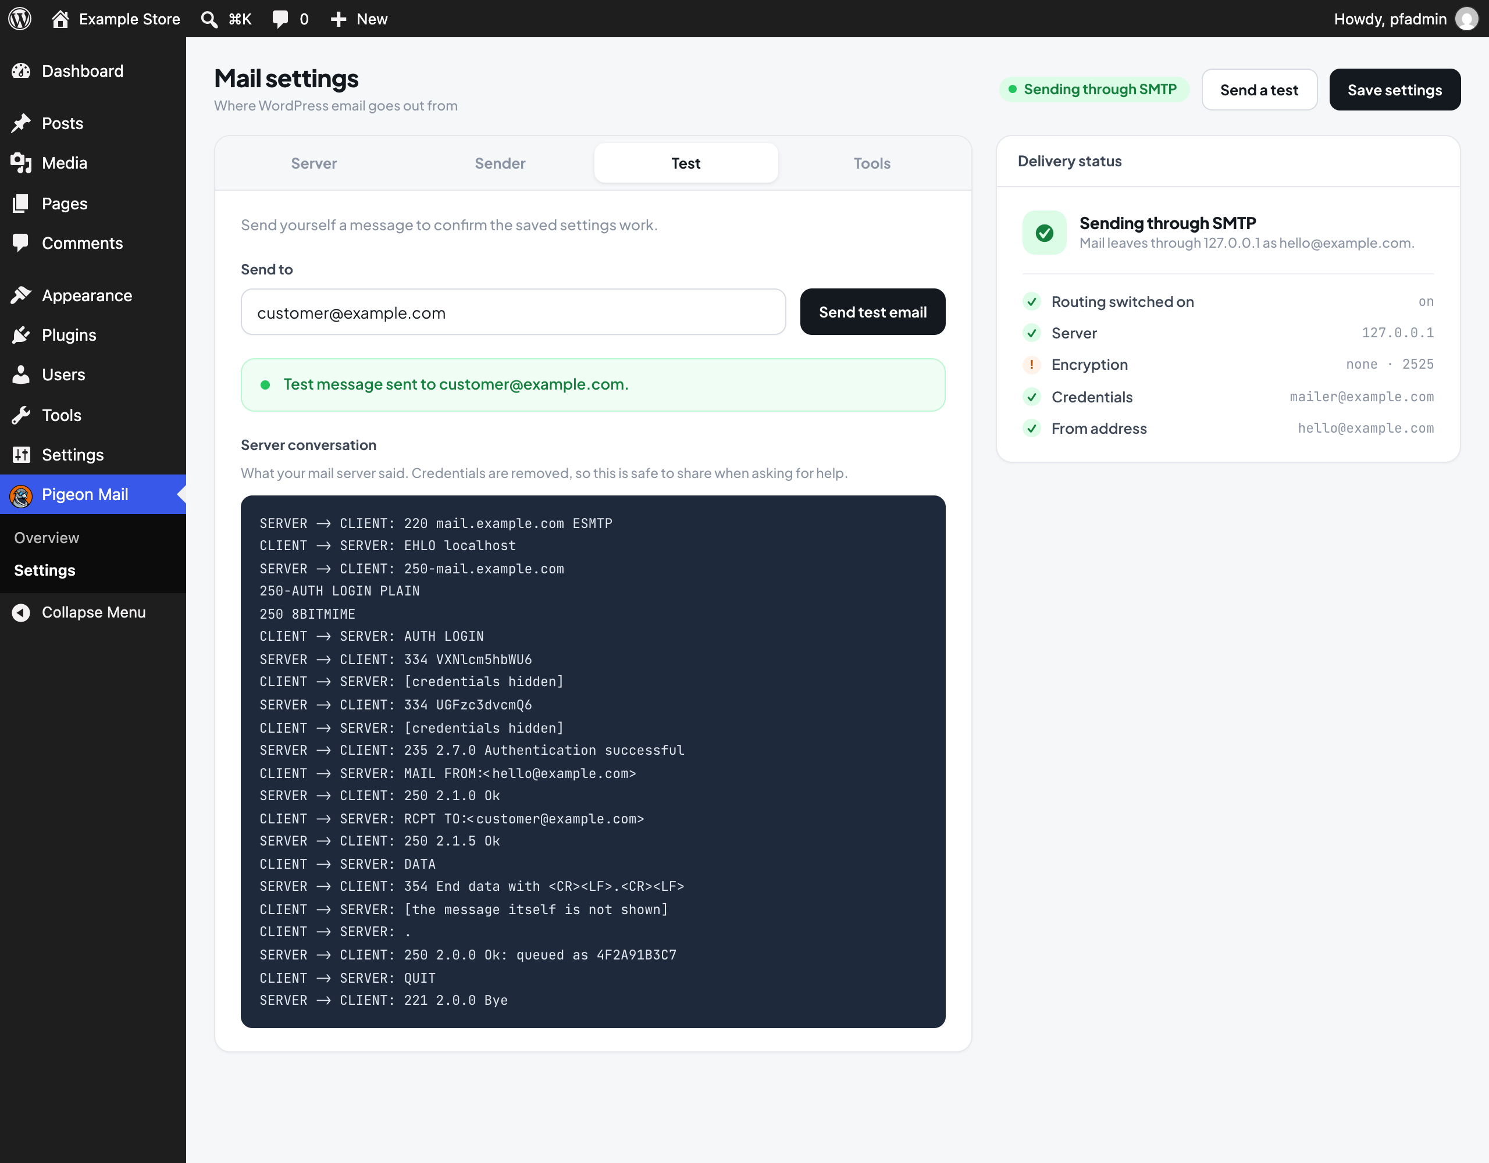Image resolution: width=1489 pixels, height=1163 pixels.
Task: Click the Credentials mailer@example.com value
Action: (1362, 397)
